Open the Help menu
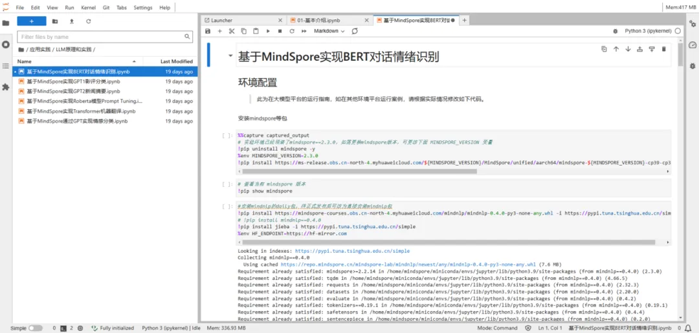This screenshot has height=333, width=699. click(x=164, y=8)
